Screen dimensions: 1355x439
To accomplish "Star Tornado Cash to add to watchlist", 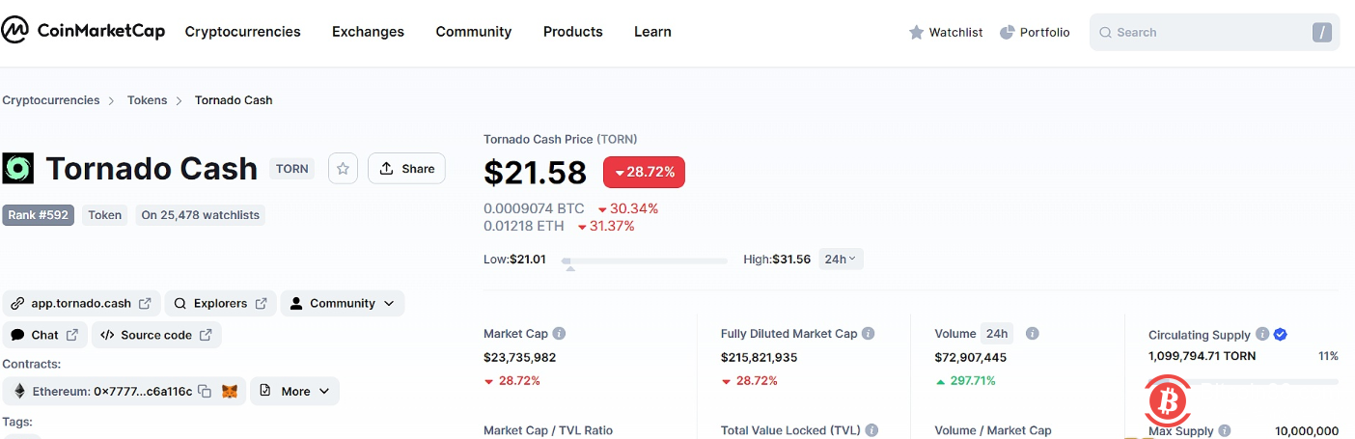I will coord(343,169).
